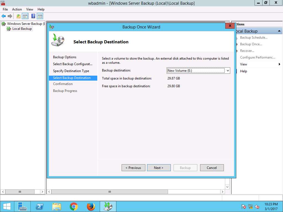283x212 pixels.
Task: Open the Windows Start button
Action: (x=7, y=206)
